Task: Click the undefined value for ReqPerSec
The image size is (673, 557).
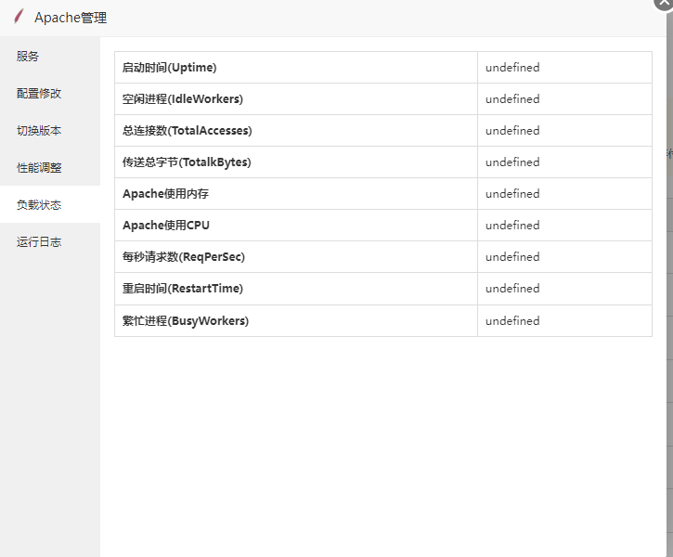Action: (512, 256)
